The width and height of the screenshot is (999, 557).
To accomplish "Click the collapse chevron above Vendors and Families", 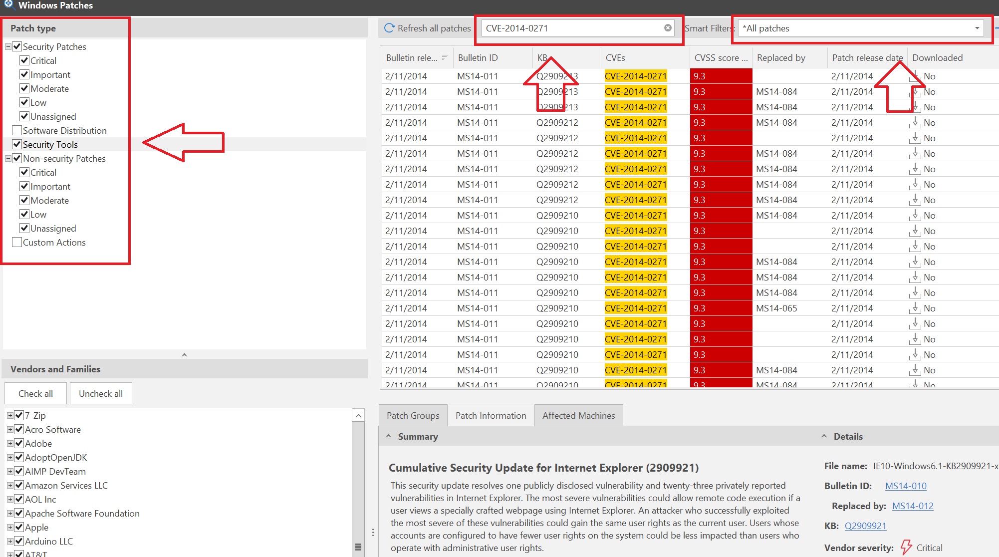I will tap(184, 354).
